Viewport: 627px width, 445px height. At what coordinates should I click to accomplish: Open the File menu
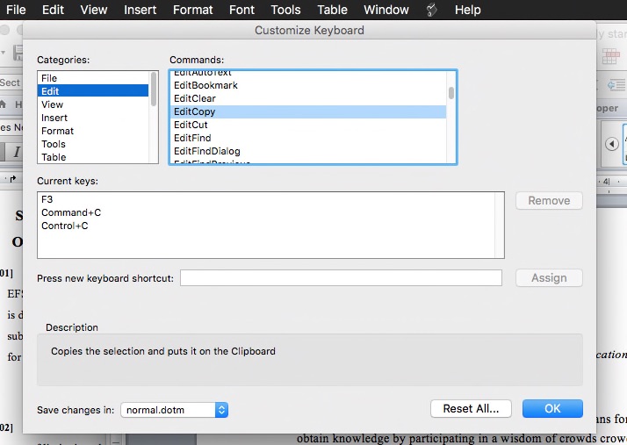click(x=16, y=10)
